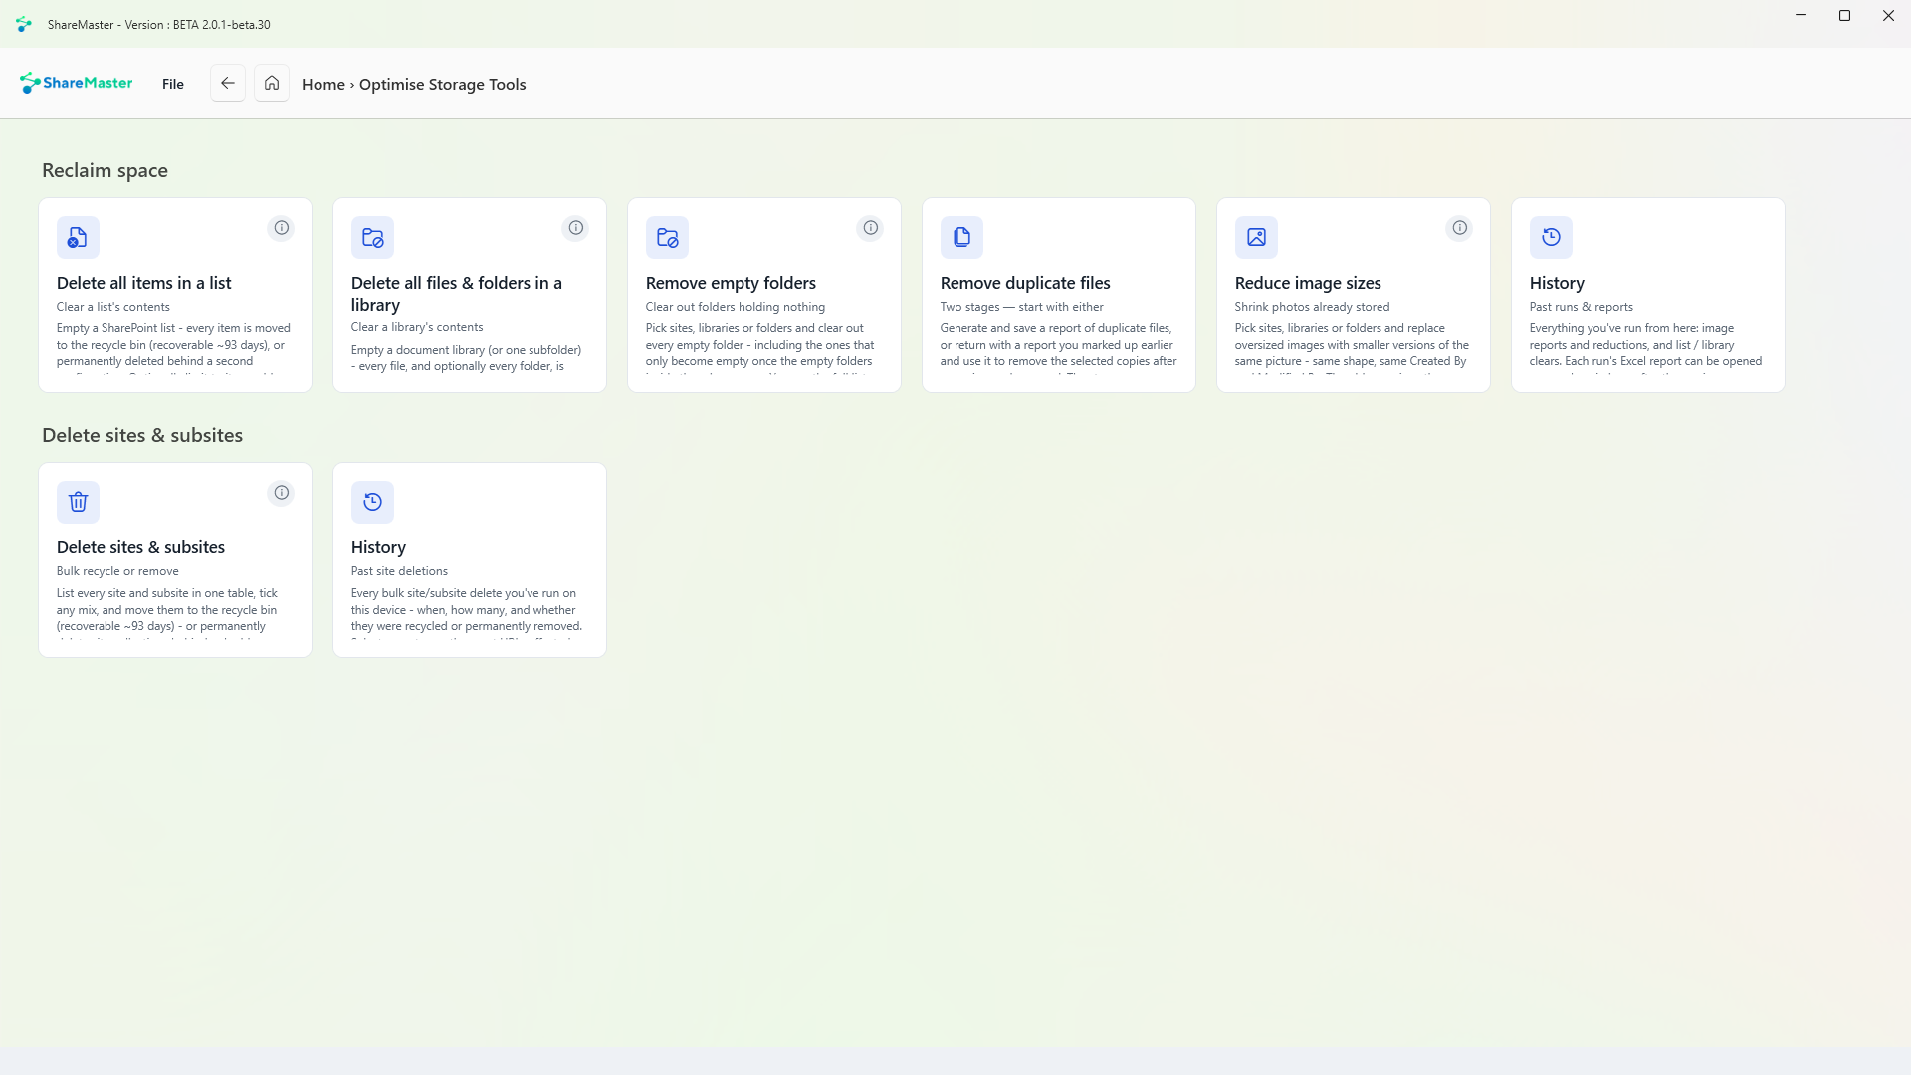Click 'Clear a list's contents' subtitle
1911x1075 pixels.
(113, 307)
